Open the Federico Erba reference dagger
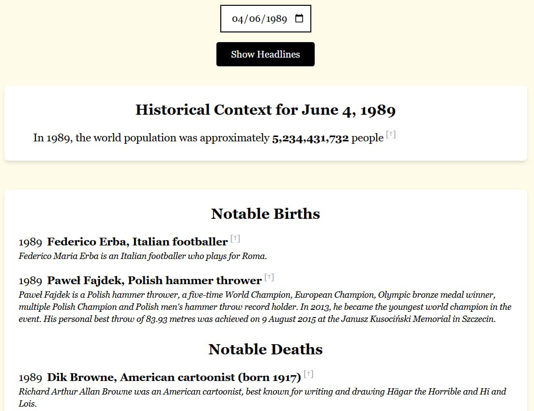This screenshot has height=411, width=534. 235,238
